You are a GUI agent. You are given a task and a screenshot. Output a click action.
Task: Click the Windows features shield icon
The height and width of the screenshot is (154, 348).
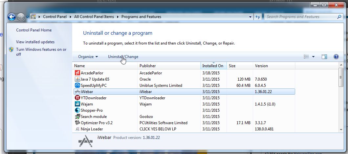(11, 49)
